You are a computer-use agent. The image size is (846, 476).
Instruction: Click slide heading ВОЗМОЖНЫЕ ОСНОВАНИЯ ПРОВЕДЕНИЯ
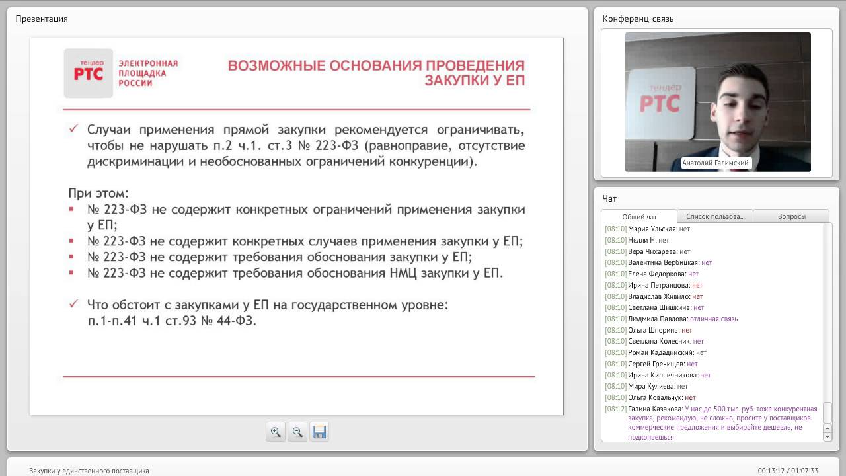[x=376, y=66]
